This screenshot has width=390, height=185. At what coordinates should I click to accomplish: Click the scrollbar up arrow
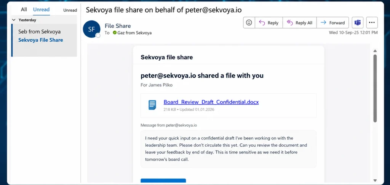point(375,51)
